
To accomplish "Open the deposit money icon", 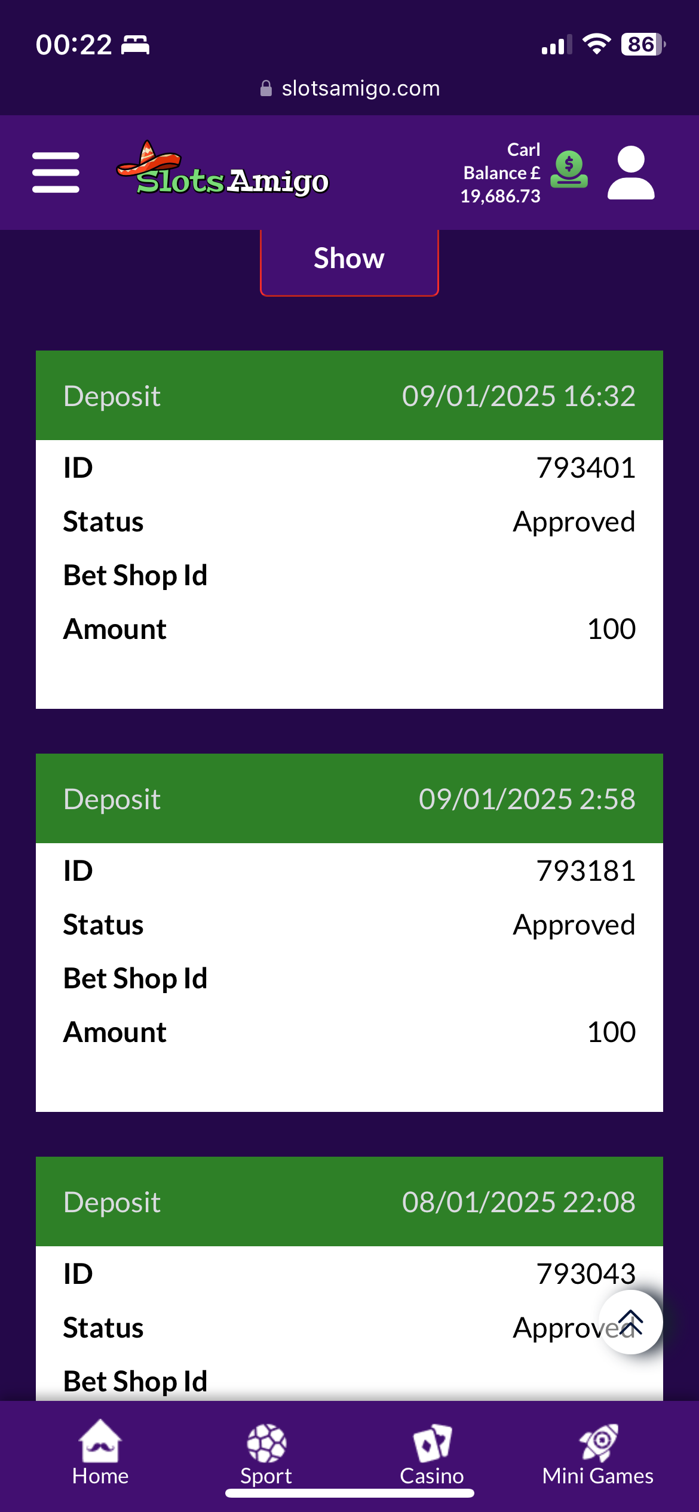I will point(569,170).
